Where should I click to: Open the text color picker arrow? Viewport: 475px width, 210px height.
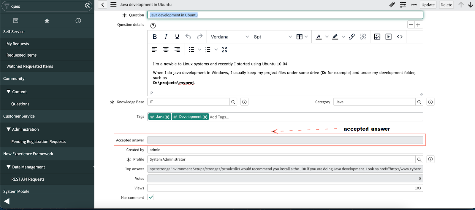(x=327, y=37)
